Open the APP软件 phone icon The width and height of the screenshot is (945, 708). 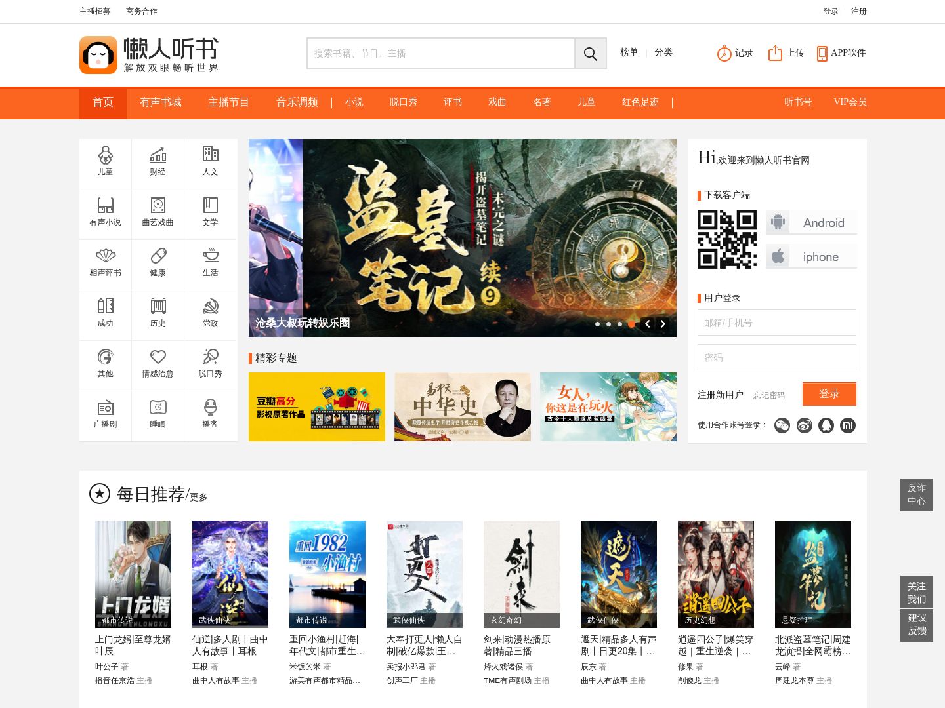coord(822,54)
